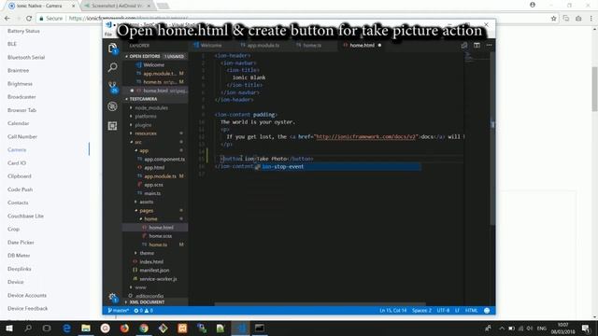
Task: Change the HTML language mode
Action: 471,311
